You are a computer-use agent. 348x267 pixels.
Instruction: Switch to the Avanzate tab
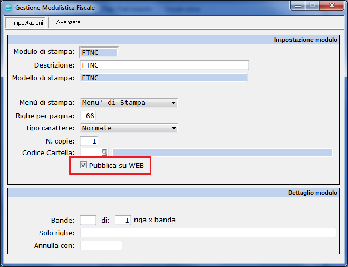click(68, 23)
